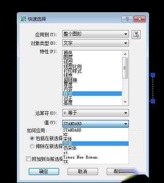Select 线型比例 in the properties list

tap(92, 67)
